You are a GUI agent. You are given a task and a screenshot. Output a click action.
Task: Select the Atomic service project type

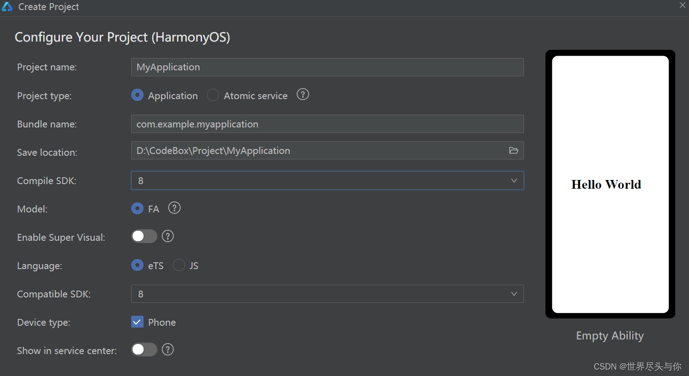(x=213, y=95)
